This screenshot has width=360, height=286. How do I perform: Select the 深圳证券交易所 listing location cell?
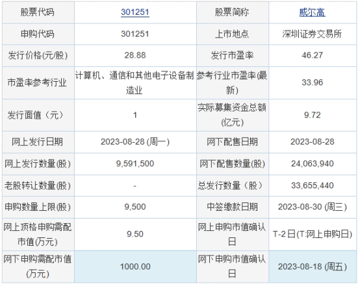(x=313, y=34)
